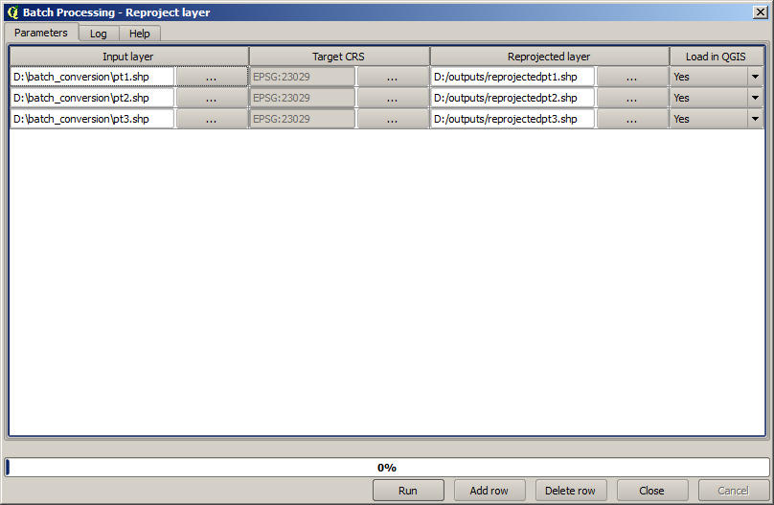Browse input layer for pt2.shp row

point(211,98)
